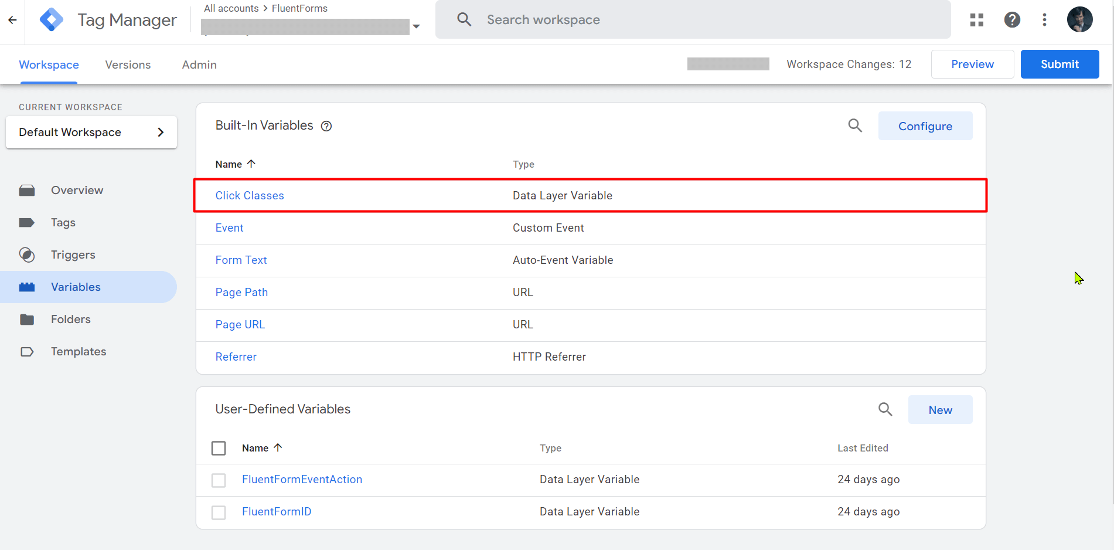This screenshot has width=1114, height=550.
Task: Click the Templates sidebar icon
Action: (x=27, y=351)
